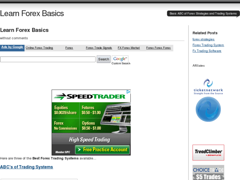This screenshot has width=240, height=180.
Task: Follow the Online Forex Trading ad link
Action: point(39,48)
